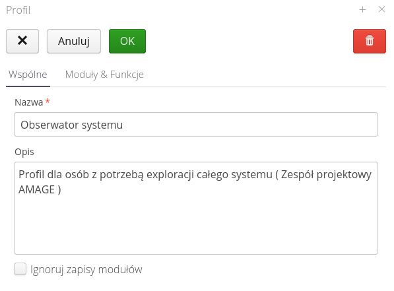The image size is (394, 291).
Task: Close the Profil panel with the header X
Action: (381, 9)
